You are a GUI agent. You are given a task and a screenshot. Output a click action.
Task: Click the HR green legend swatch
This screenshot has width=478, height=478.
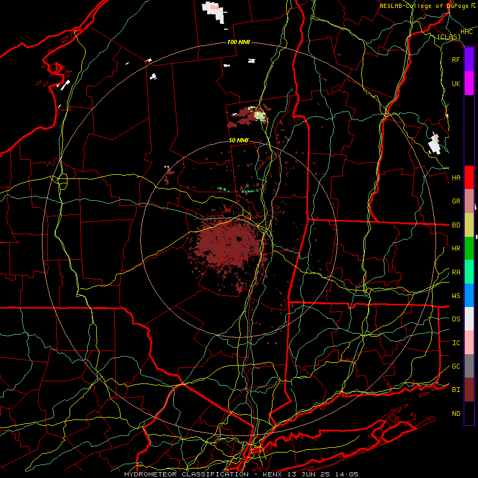tap(469, 249)
